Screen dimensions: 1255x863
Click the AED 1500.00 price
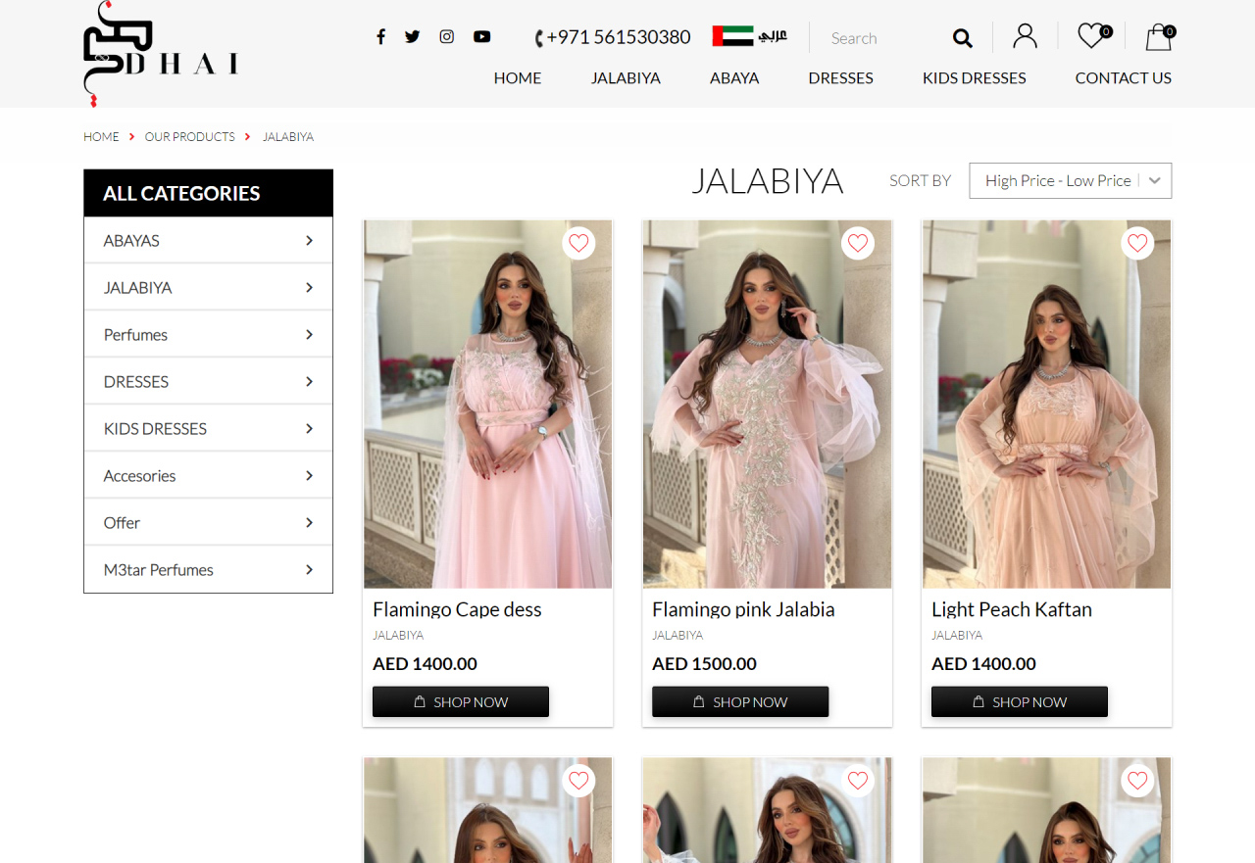point(704,663)
